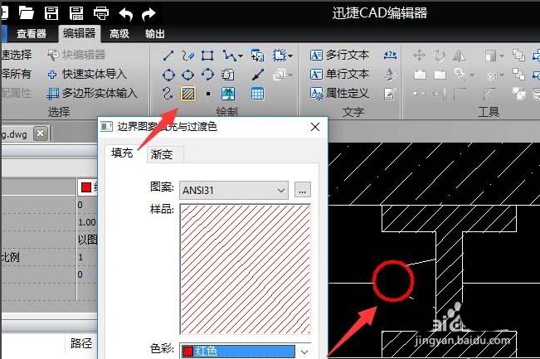The width and height of the screenshot is (540, 359).
Task: Select the Ellipse draw tool
Action: coord(187,75)
